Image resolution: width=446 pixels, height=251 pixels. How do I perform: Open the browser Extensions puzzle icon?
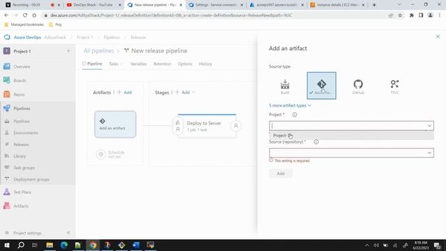pos(412,15)
